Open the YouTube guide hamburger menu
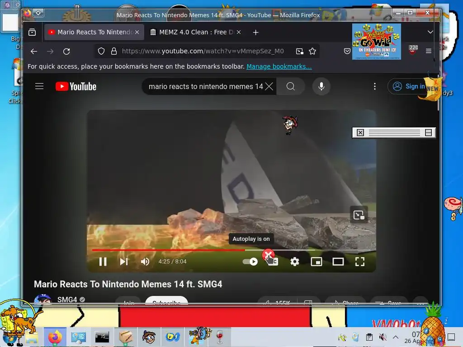Image resolution: width=463 pixels, height=347 pixels. click(x=39, y=86)
